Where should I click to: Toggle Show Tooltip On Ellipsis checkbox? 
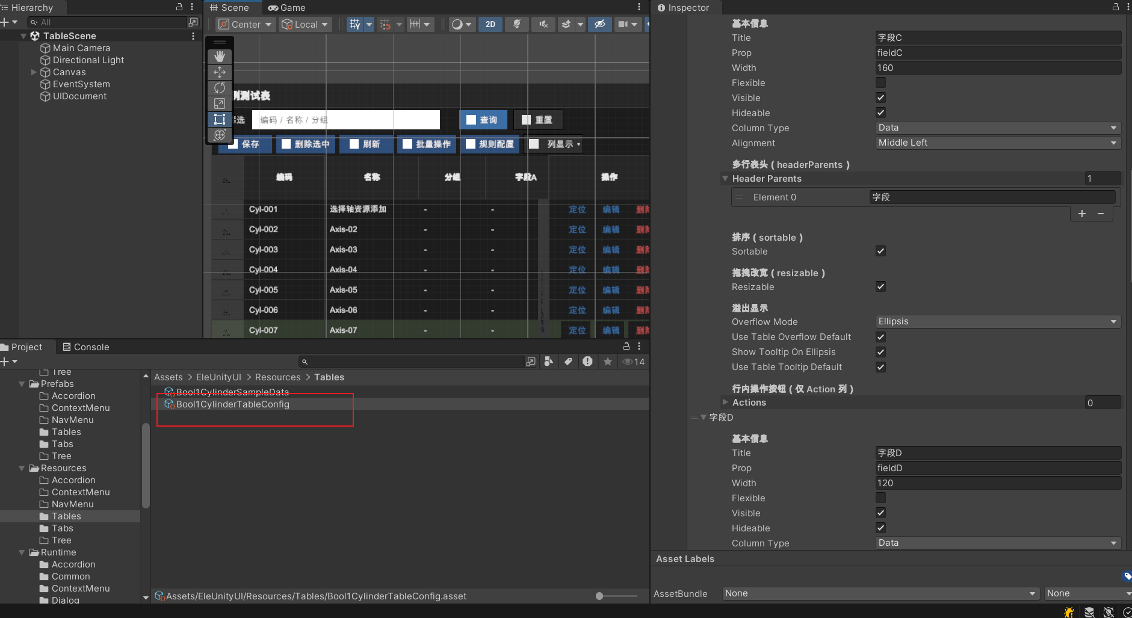click(880, 352)
